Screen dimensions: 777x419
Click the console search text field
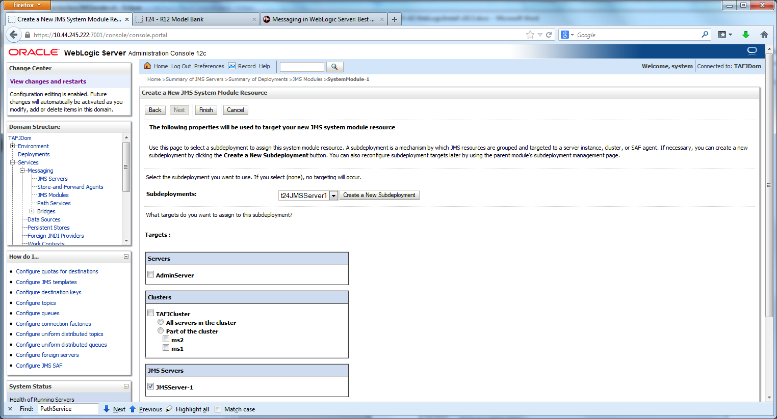(x=302, y=67)
